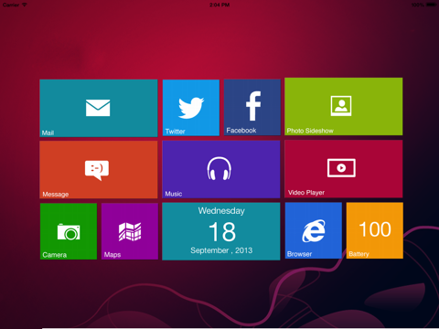Viewport: 439px width, 329px height.
Task: Tap the Twitter bird icon
Action: pyautogui.click(x=191, y=108)
